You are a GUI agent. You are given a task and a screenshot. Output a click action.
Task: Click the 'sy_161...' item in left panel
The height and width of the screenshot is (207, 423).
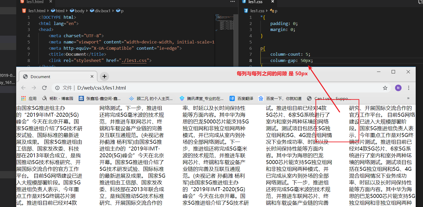pyautogui.click(x=8, y=83)
